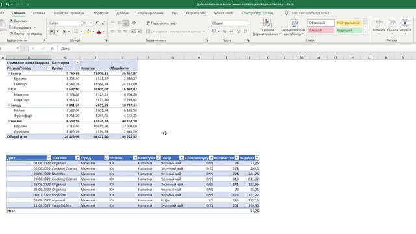Toggle italic К formatting
The height and width of the screenshot is (234, 416).
point(58,32)
